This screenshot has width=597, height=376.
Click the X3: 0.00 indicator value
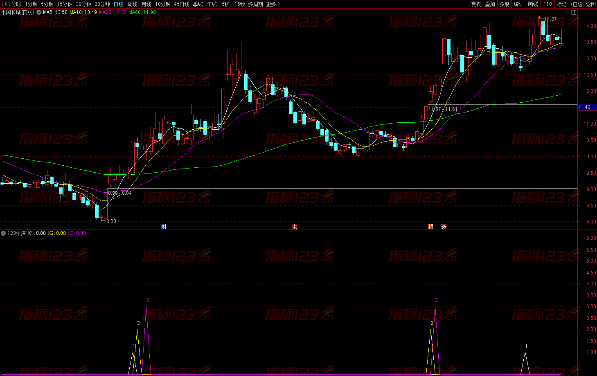pyautogui.click(x=77, y=233)
